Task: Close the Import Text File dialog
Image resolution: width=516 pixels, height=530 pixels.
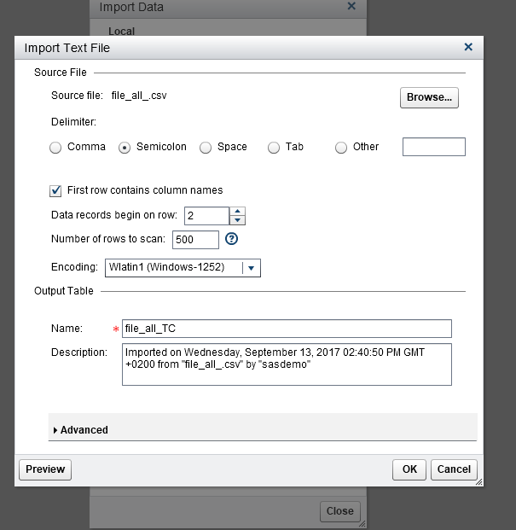Action: click(x=468, y=48)
